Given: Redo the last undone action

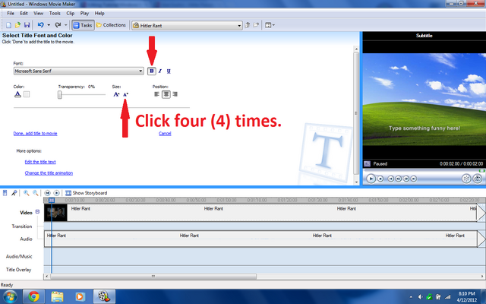Looking at the screenshot, I should [58, 25].
